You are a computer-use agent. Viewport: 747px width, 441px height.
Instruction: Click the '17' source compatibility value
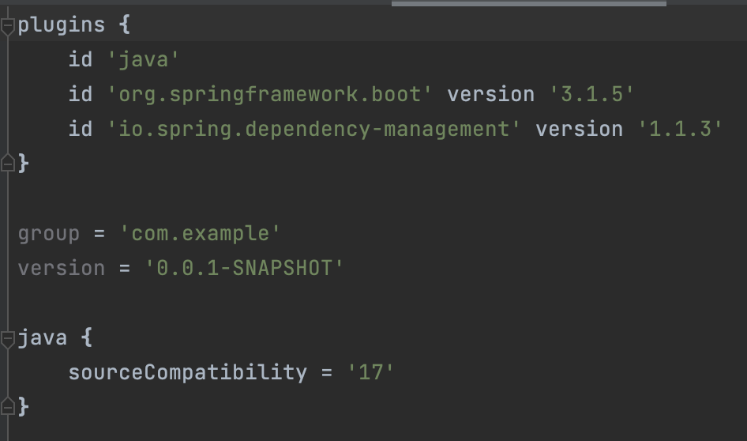tap(370, 373)
